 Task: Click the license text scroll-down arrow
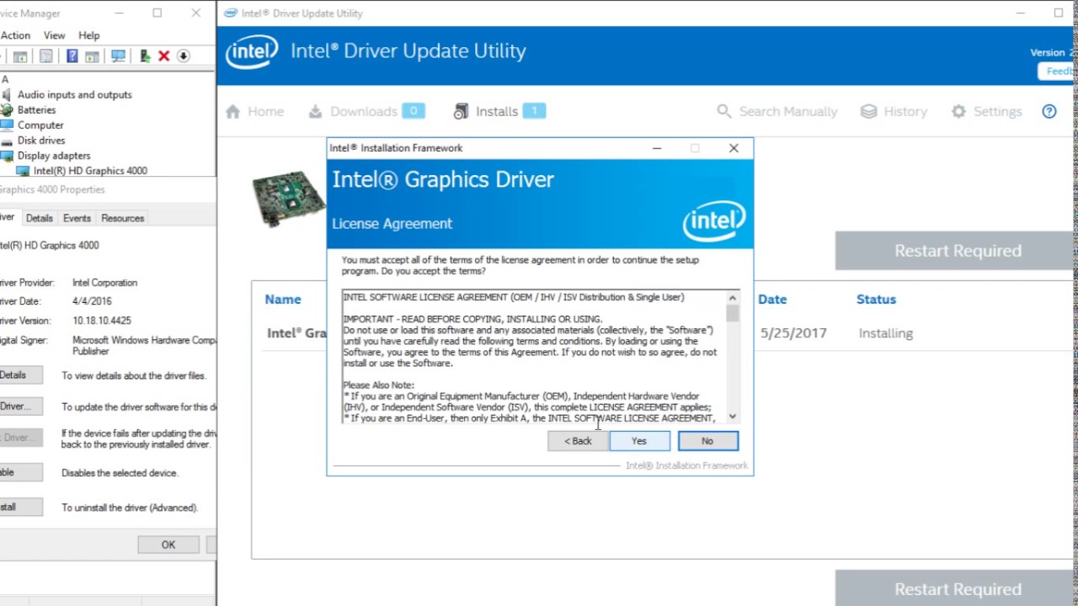point(732,416)
